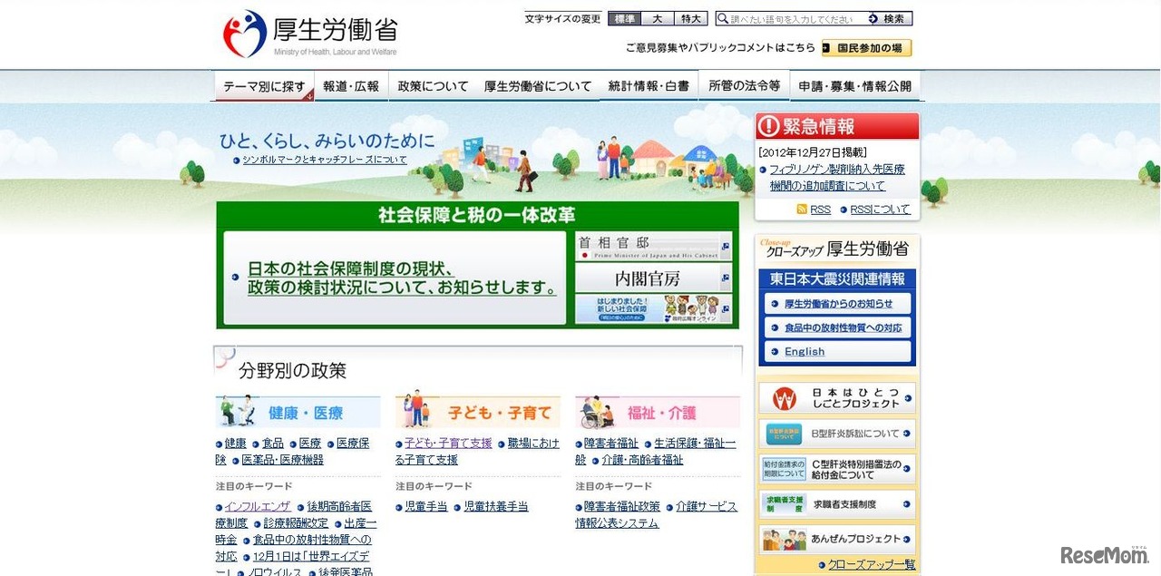Open the 子ども・子育て支援 link
This screenshot has height=576, width=1161.
448,444
